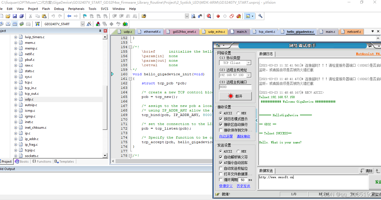381x200 pixels.
Task: Expand the udp.c tree node
Action: tap(16, 99)
